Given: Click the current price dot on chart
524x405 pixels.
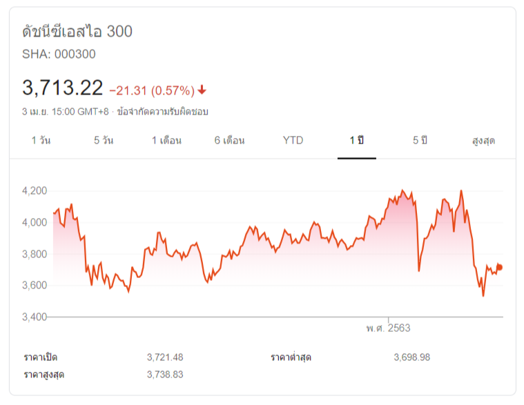Looking at the screenshot, I should [x=499, y=267].
